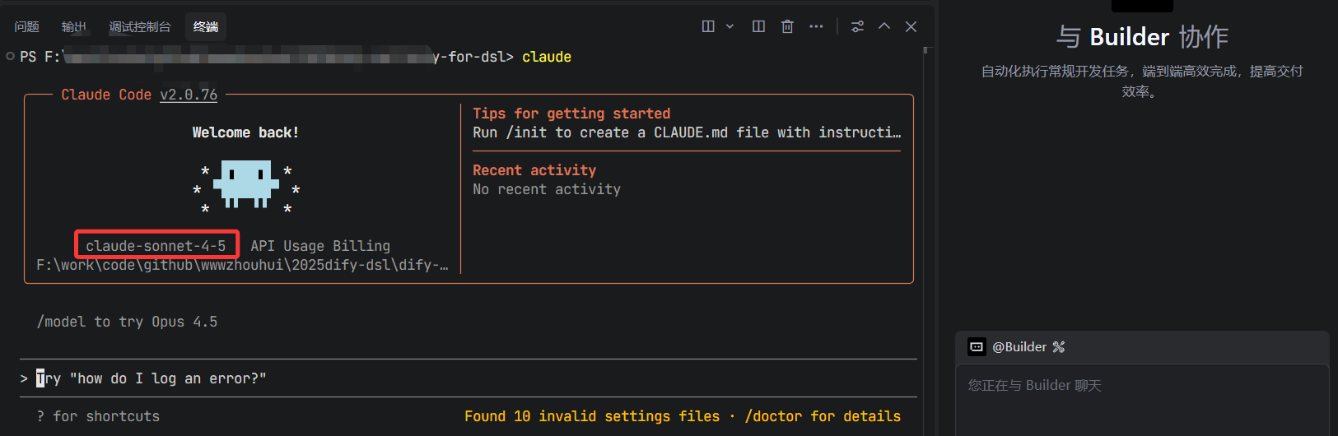The height and width of the screenshot is (436, 1338).
Task: Click the ? for shortcuts hint
Action: click(x=98, y=416)
